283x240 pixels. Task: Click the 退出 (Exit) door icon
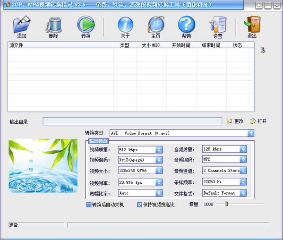click(x=252, y=25)
